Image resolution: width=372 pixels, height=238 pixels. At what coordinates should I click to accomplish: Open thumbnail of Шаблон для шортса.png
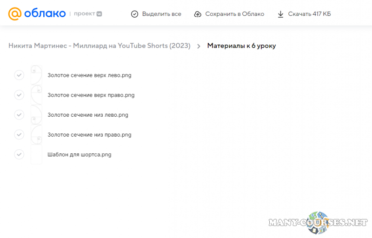point(36,154)
